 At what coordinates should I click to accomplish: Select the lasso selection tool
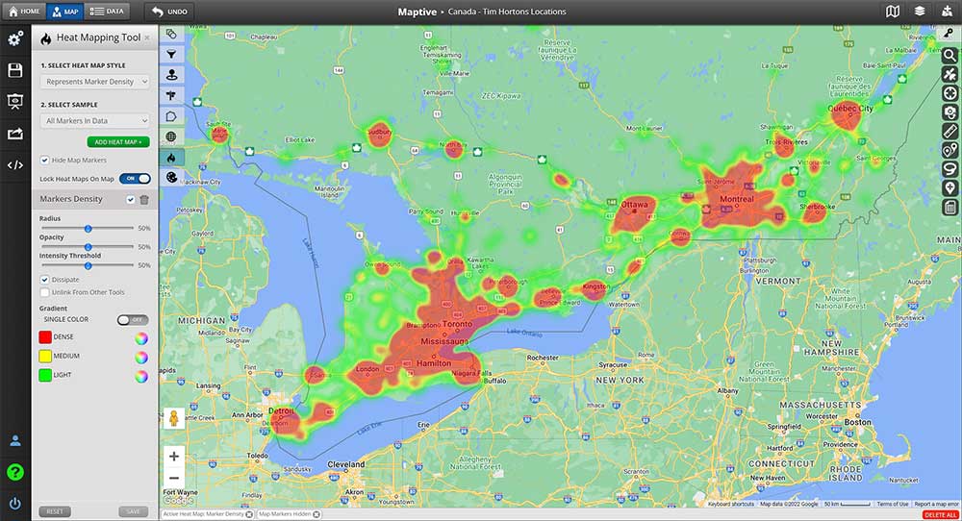[949, 169]
